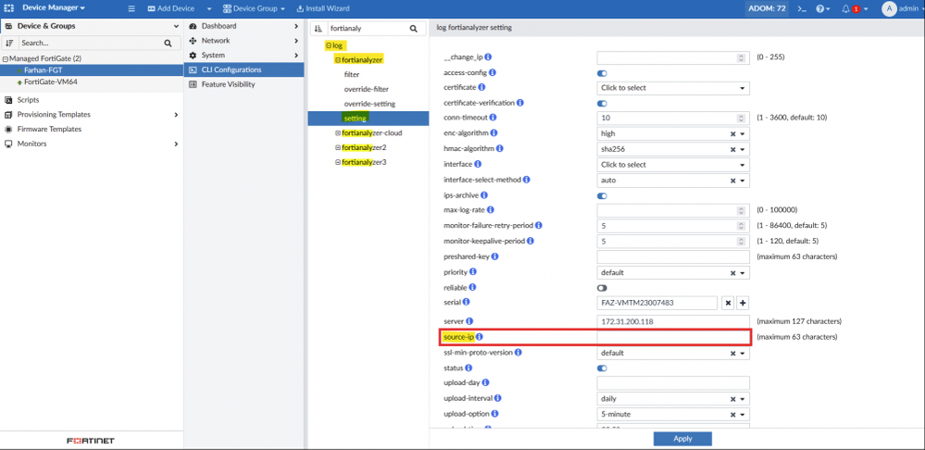Click the source-ip input field
Viewport: 925px width, 450px height.
click(x=673, y=337)
